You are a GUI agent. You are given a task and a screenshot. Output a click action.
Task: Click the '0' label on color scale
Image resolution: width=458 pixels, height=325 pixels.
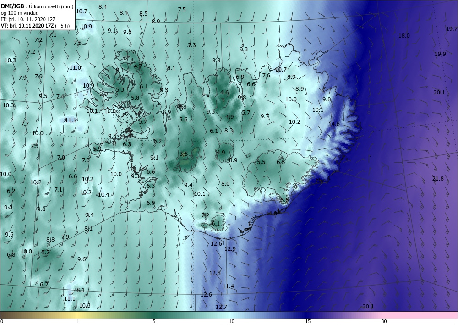(2, 322)
